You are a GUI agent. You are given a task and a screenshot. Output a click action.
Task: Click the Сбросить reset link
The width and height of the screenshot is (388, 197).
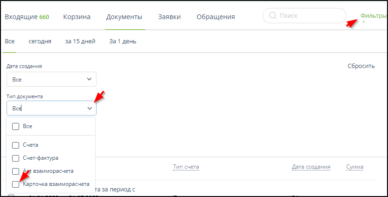coord(361,66)
